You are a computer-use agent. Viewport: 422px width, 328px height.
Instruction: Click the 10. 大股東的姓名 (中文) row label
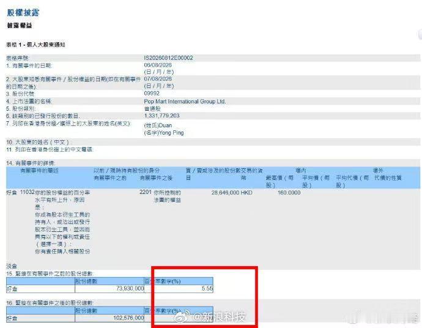point(38,142)
